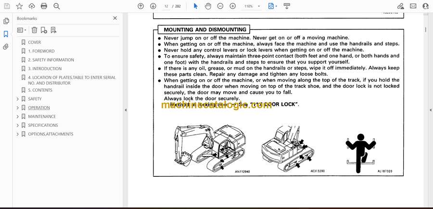Close the Bookmarks panel
Screen dimensions: 433x209
click(x=115, y=18)
